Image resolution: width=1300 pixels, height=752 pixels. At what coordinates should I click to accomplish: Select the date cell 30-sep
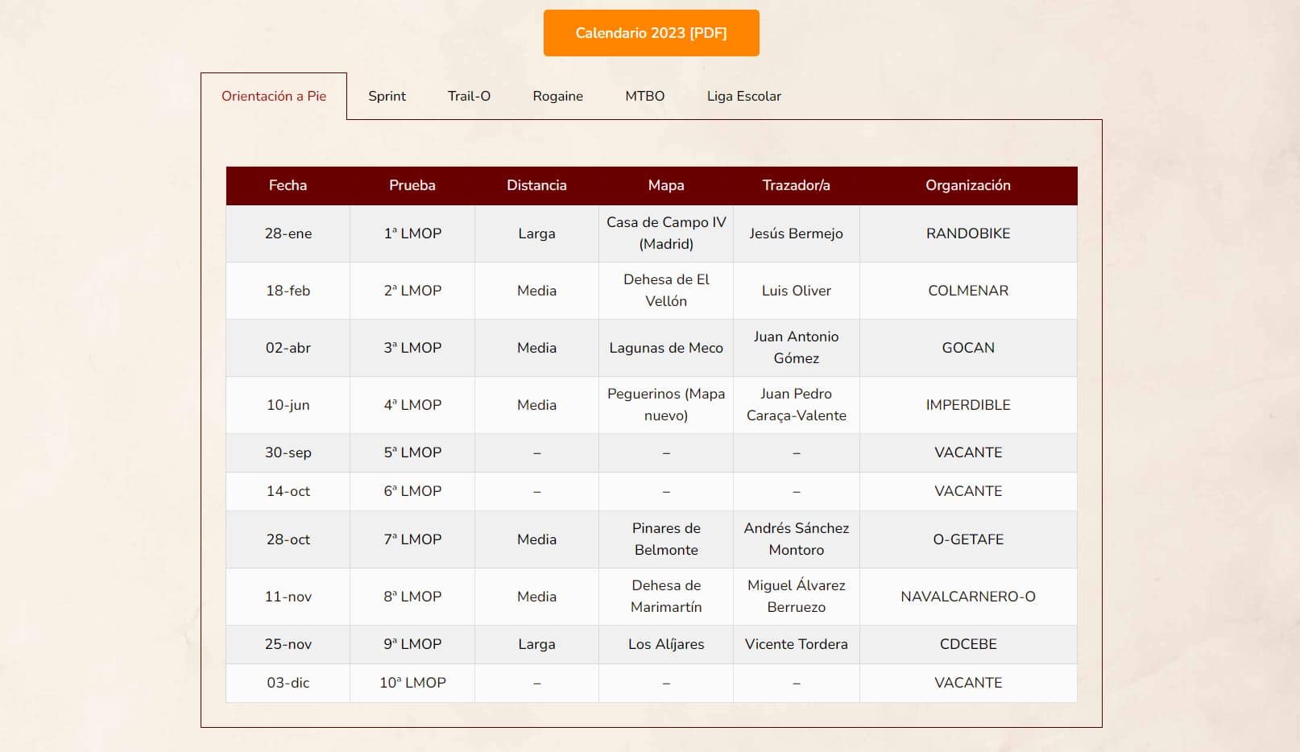click(x=288, y=452)
